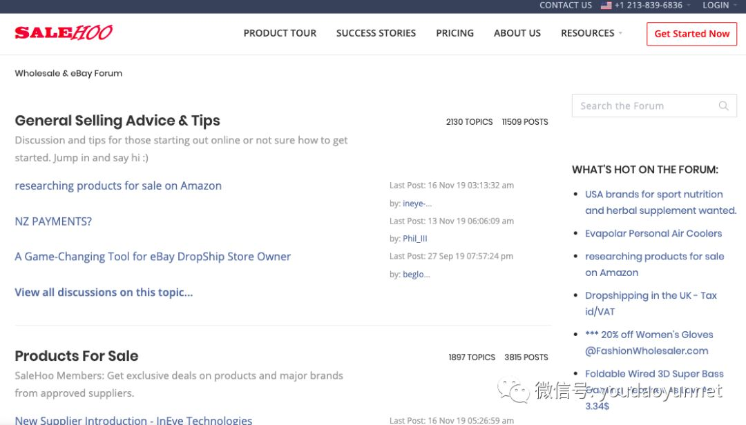Open the LOGIN dropdown arrow

735,6
